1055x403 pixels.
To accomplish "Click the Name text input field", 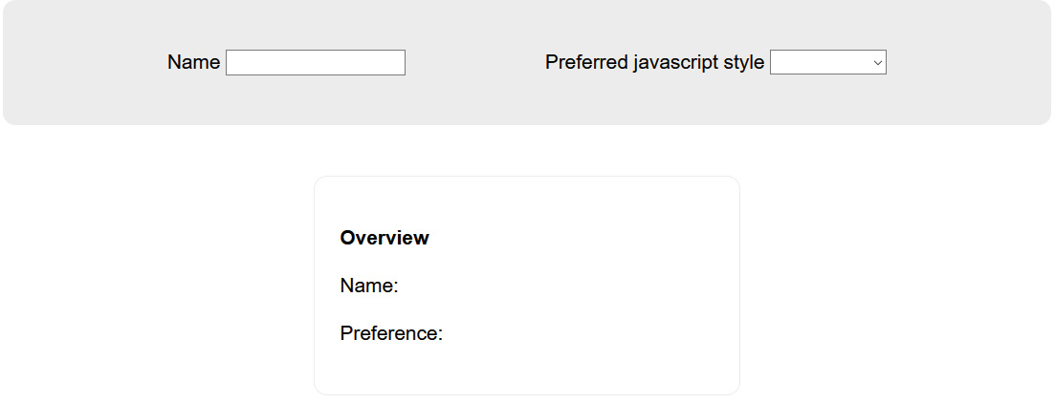I will [x=315, y=62].
